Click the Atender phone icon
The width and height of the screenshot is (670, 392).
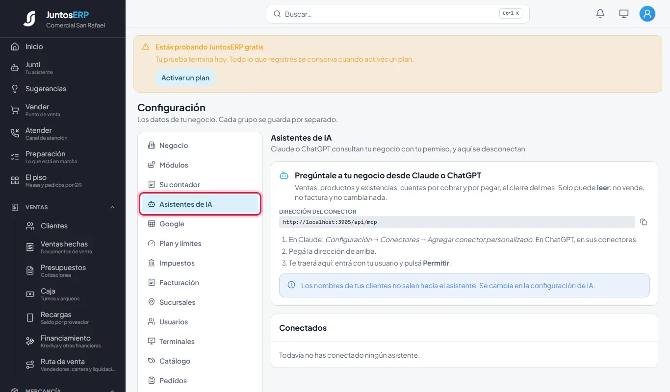pyautogui.click(x=15, y=134)
